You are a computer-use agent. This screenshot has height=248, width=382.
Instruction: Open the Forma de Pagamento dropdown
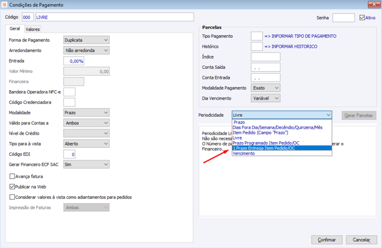click(86, 40)
